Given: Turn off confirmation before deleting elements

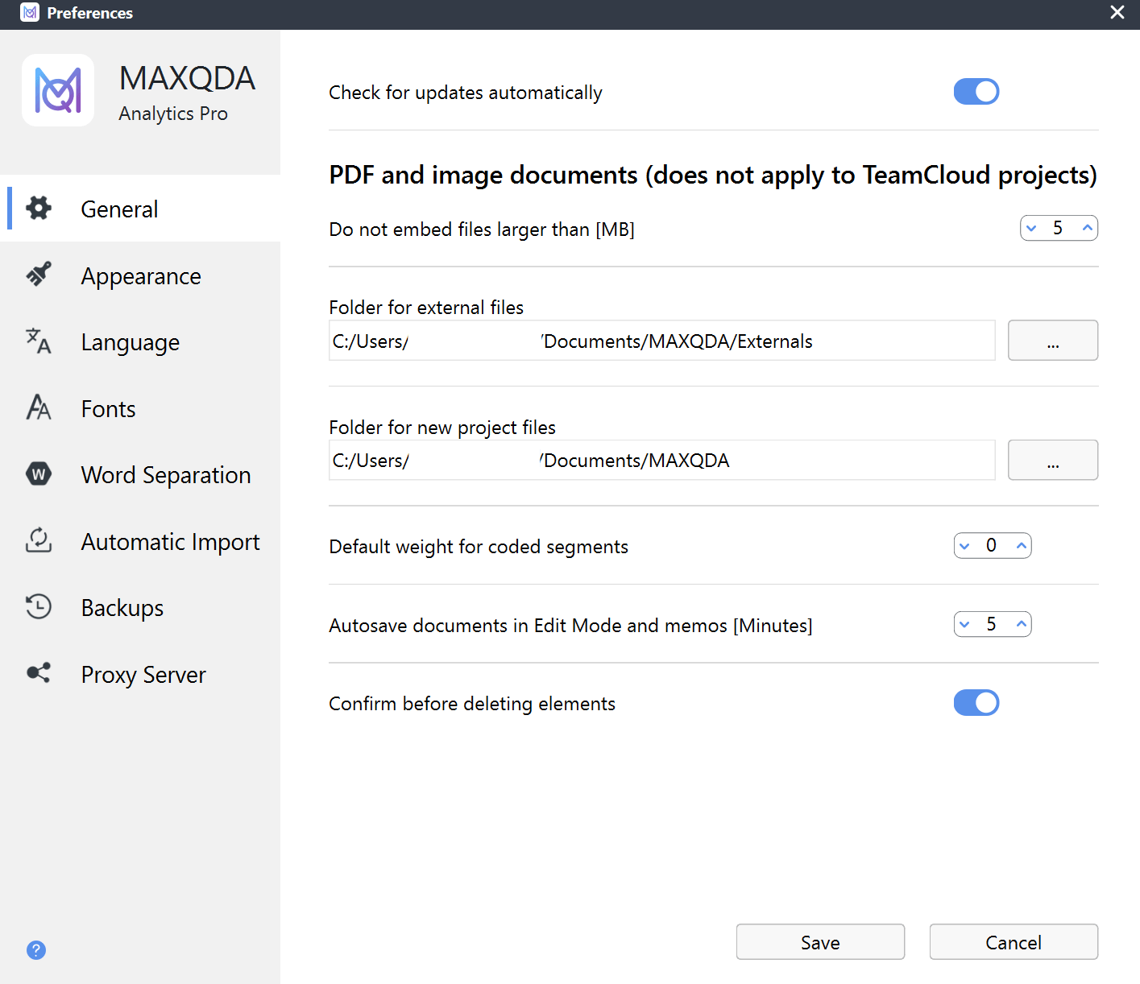Looking at the screenshot, I should (x=976, y=702).
